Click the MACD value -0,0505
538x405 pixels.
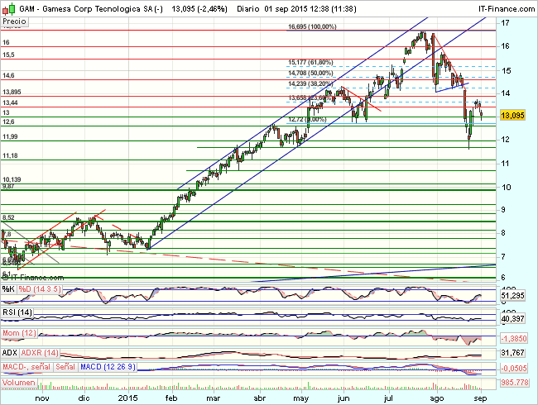point(514,369)
